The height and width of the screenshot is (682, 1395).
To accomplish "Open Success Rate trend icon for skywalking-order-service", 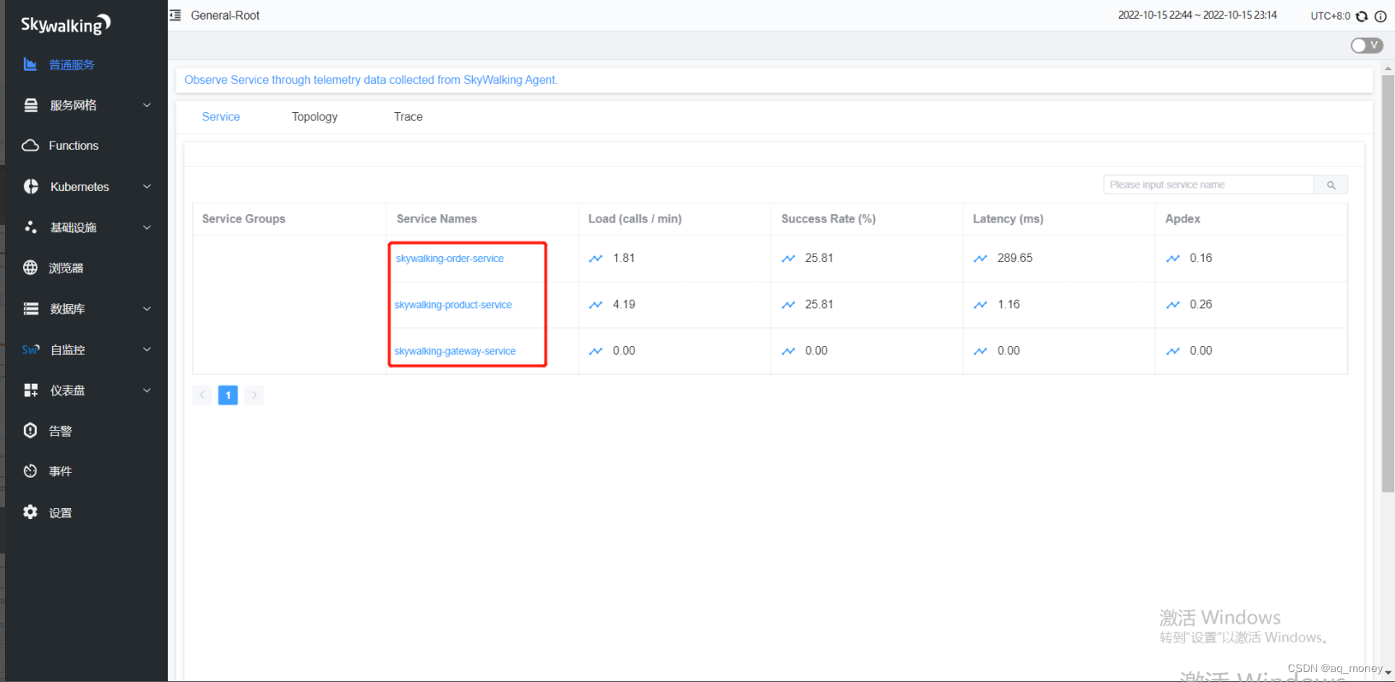I will (x=789, y=259).
